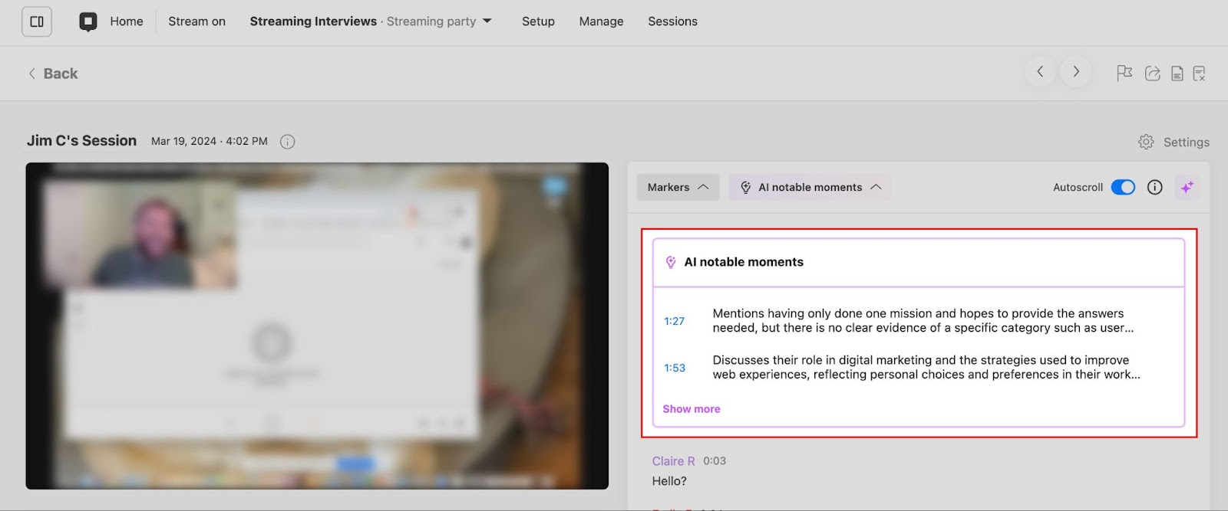Screen dimensions: 1228x511
Task: Toggle the sidebar panel icon
Action: [x=37, y=21]
